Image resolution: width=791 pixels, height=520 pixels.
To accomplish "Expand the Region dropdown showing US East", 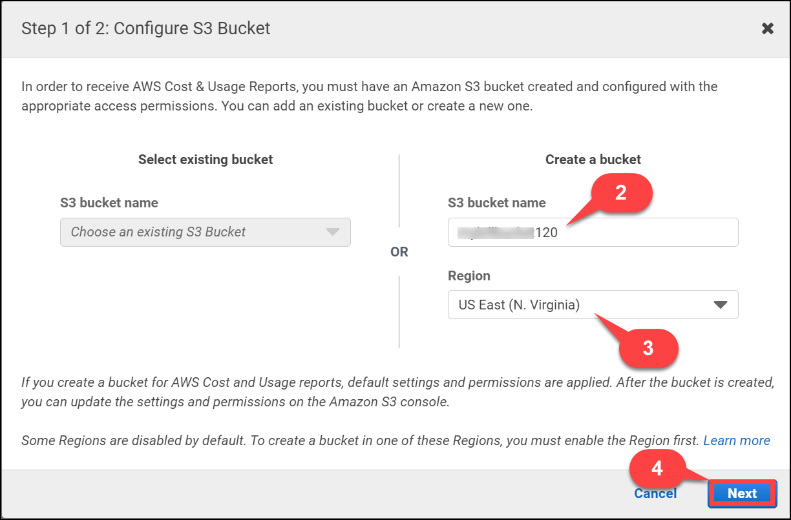I will coord(593,305).
